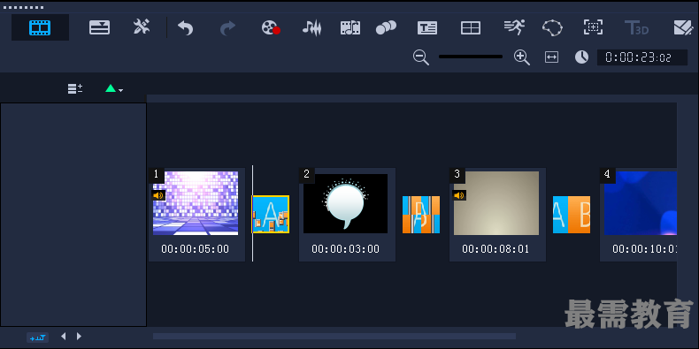Toggle audio icon on clip 3
This screenshot has height=349, width=699.
click(459, 195)
